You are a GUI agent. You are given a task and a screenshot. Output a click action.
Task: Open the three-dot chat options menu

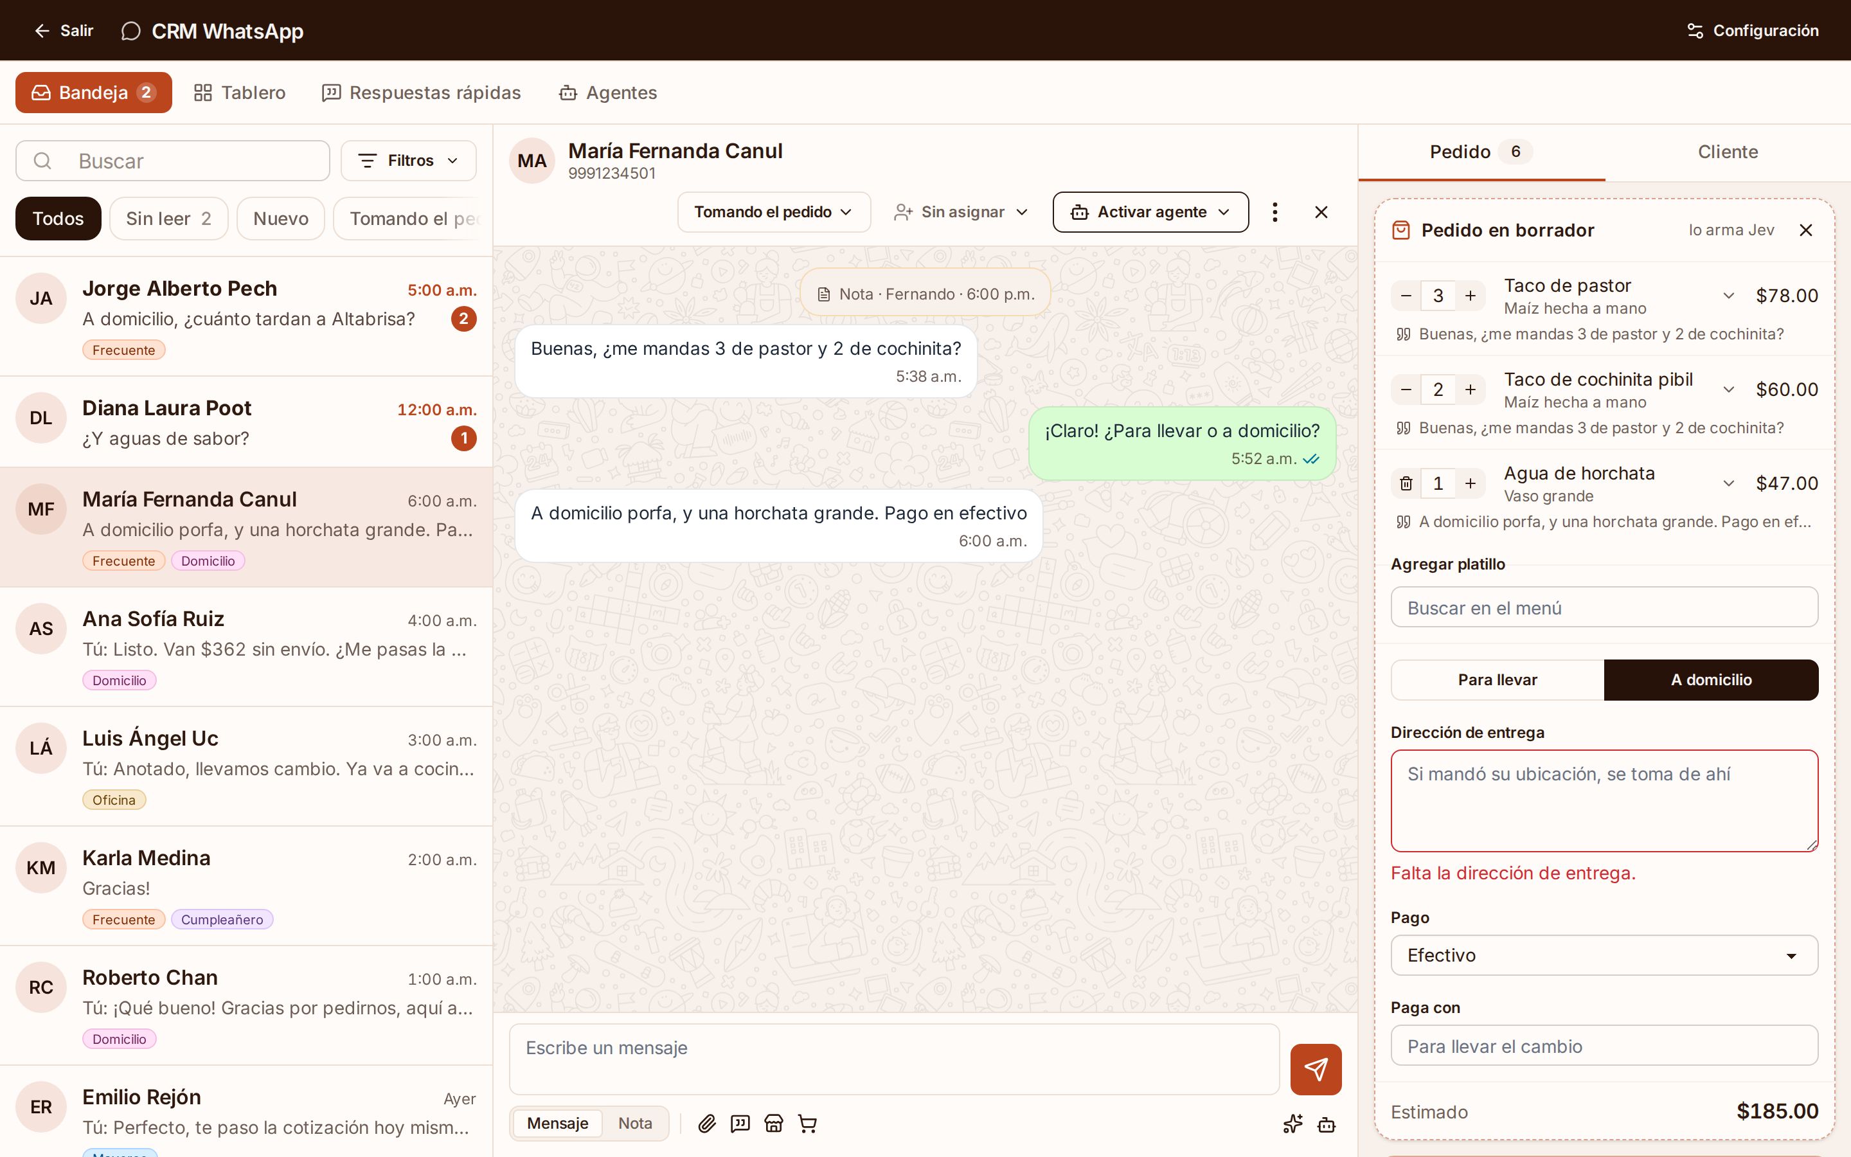coord(1274,212)
